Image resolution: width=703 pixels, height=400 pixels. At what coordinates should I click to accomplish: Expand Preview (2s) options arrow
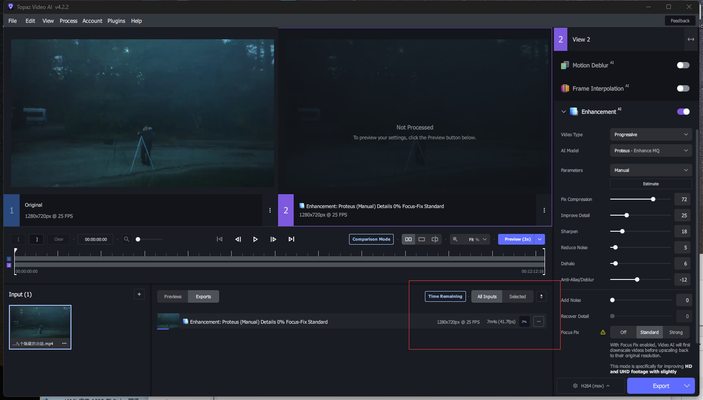coord(540,239)
